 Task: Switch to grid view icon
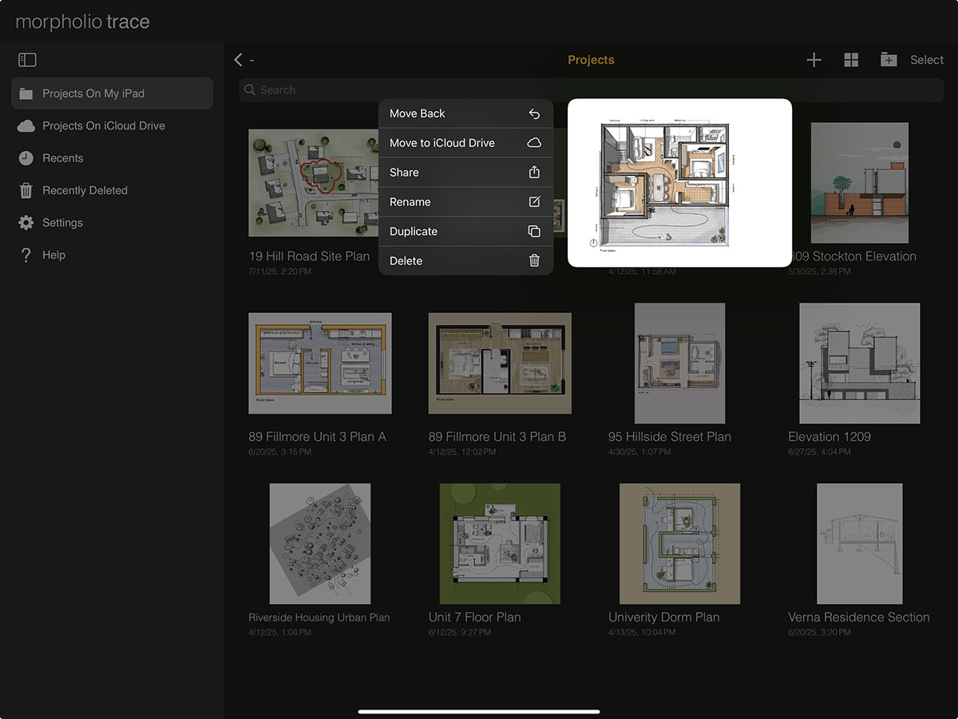pyautogui.click(x=851, y=60)
